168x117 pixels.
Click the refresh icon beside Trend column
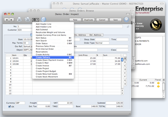point(164,80)
